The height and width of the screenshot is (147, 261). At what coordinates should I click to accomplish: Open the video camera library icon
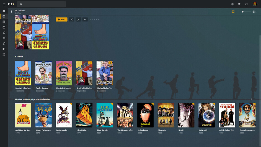coord(4,49)
